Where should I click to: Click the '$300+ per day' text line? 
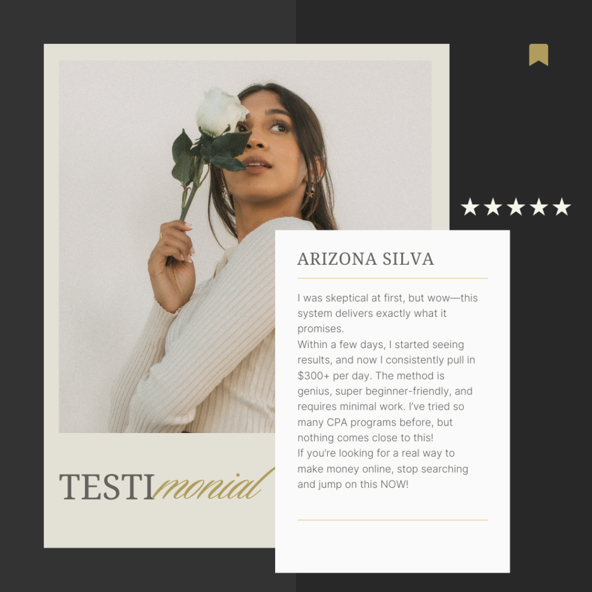(x=371, y=376)
